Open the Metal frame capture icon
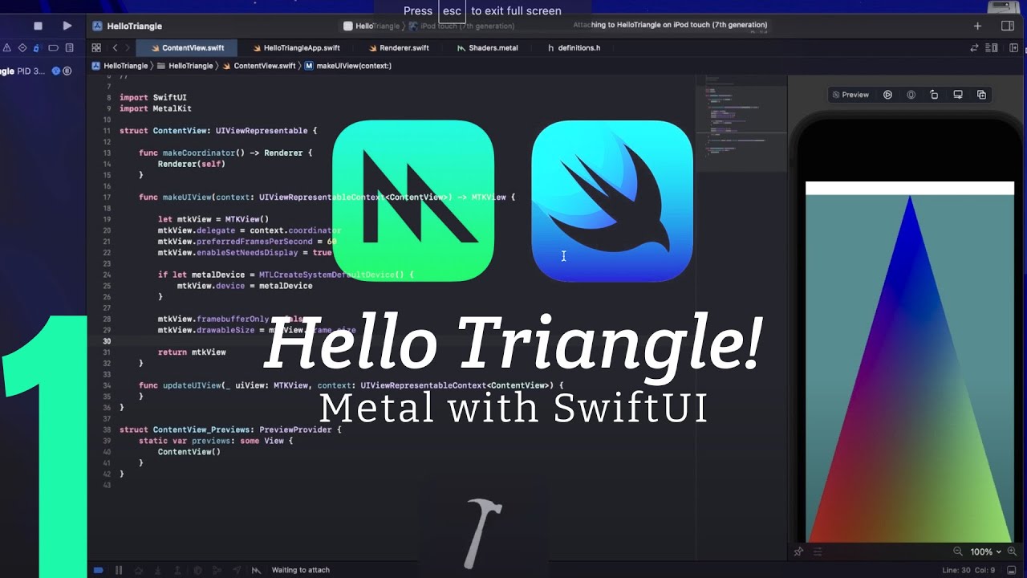Screen dimensions: 1027x578 (256, 570)
